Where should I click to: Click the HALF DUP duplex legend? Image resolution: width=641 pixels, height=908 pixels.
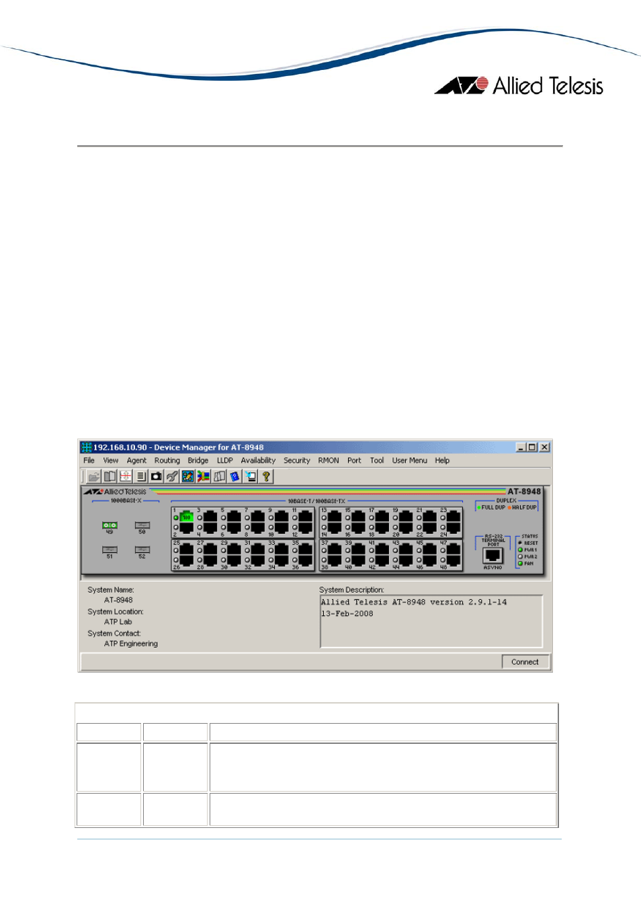point(523,508)
